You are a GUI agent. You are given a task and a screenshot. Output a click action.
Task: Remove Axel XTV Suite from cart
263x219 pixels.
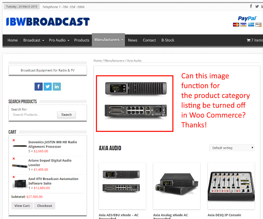14,177
